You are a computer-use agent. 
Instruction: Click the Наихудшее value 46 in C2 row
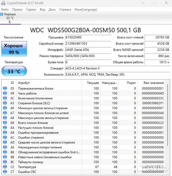pyautogui.click(x=115, y=167)
